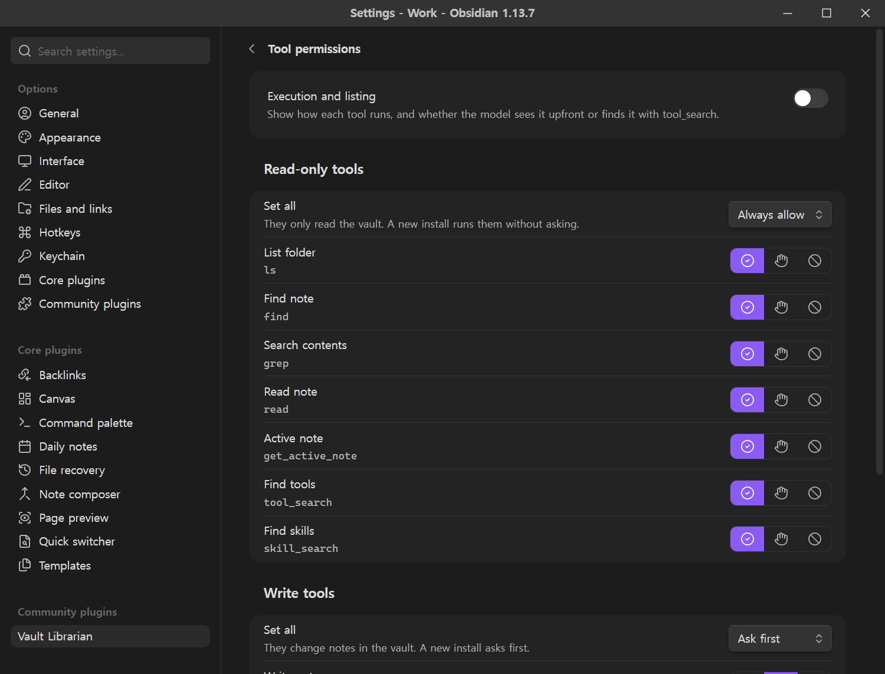Viewport: 885px width, 674px height.
Task: Open Community plugins settings
Action: click(110, 304)
